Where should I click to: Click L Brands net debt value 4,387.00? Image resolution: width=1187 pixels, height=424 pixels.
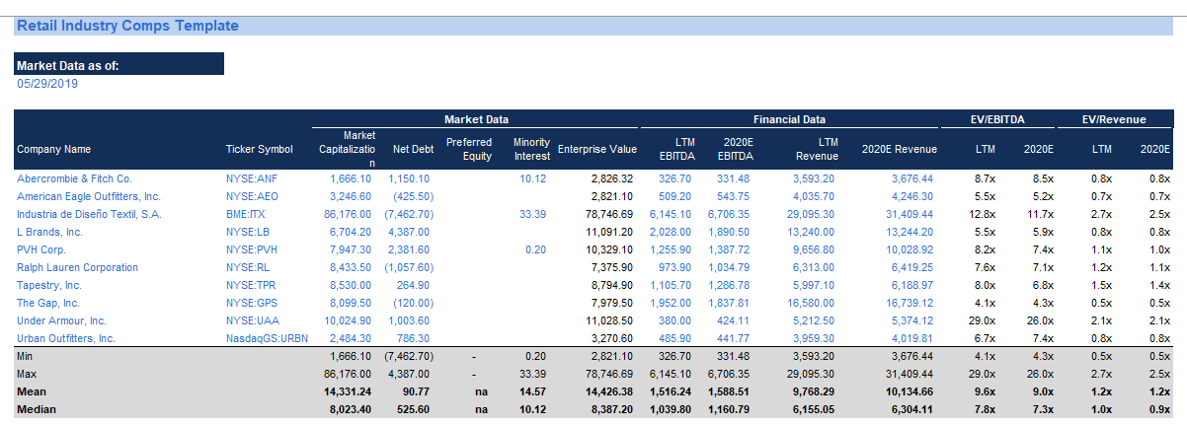[x=410, y=233]
